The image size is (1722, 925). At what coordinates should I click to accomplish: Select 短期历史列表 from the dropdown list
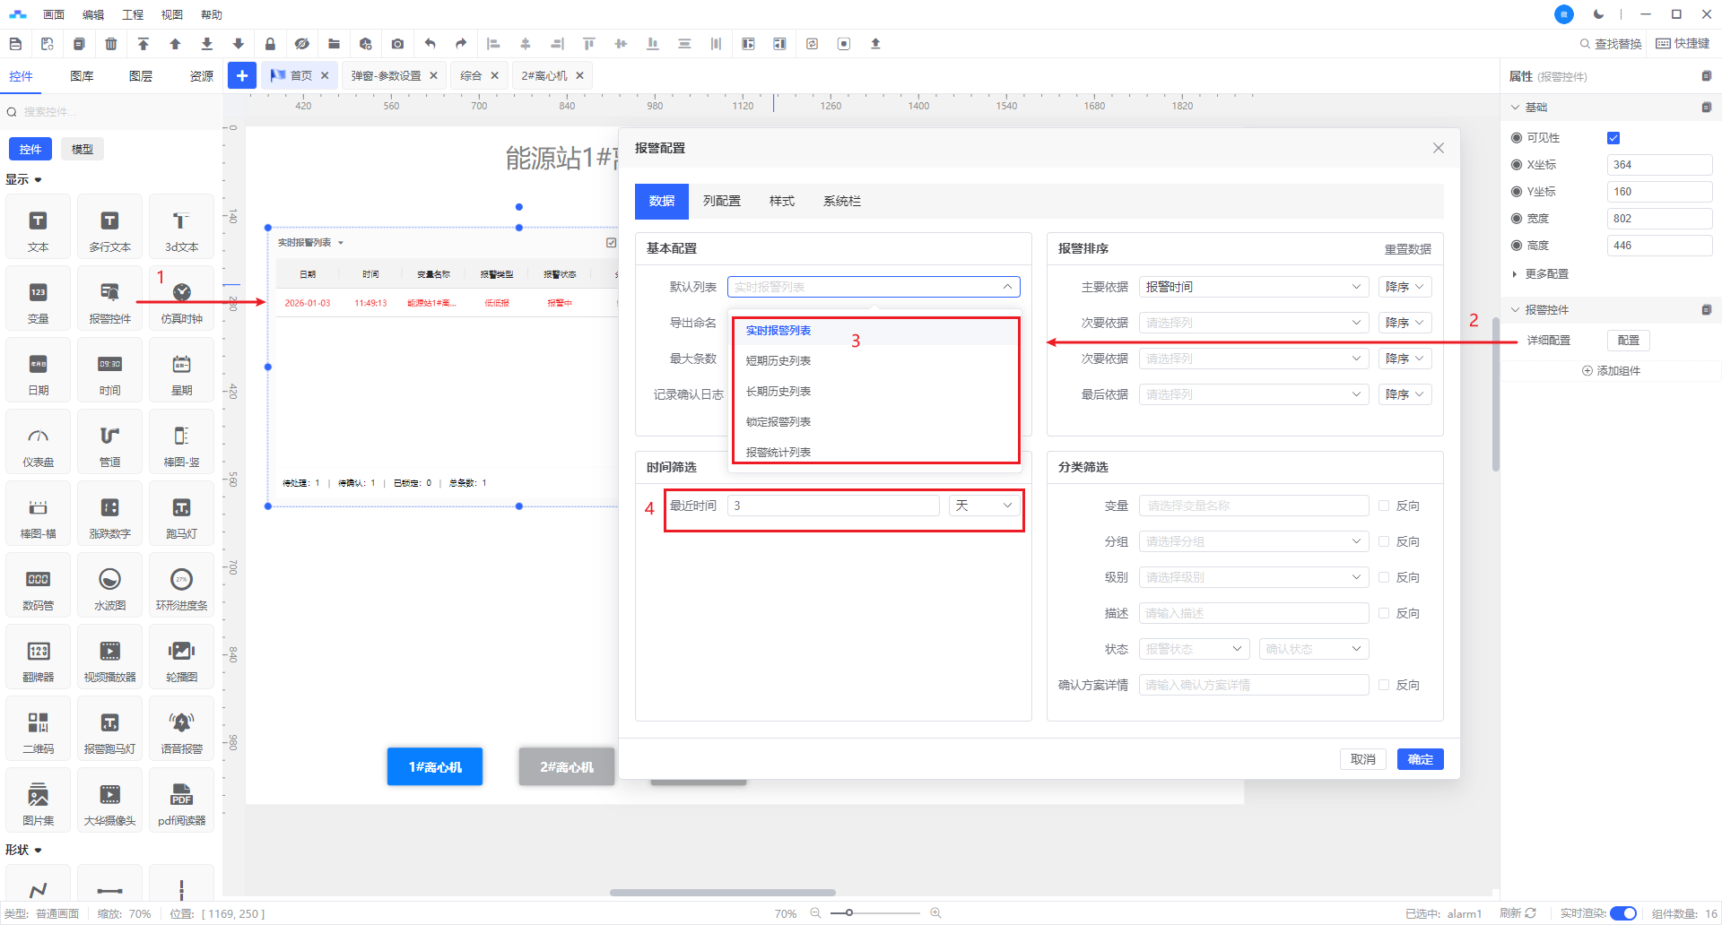(x=778, y=361)
